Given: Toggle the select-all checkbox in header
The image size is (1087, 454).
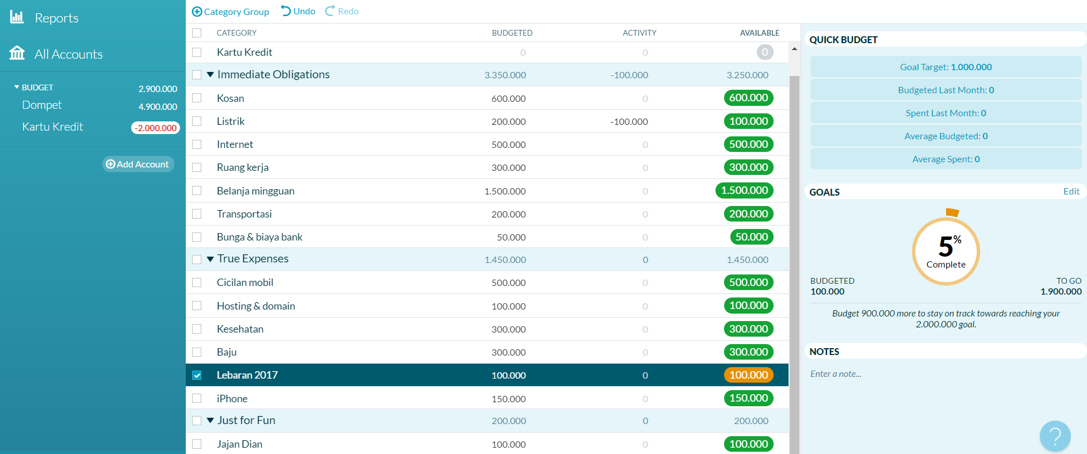Looking at the screenshot, I should coord(197,33).
